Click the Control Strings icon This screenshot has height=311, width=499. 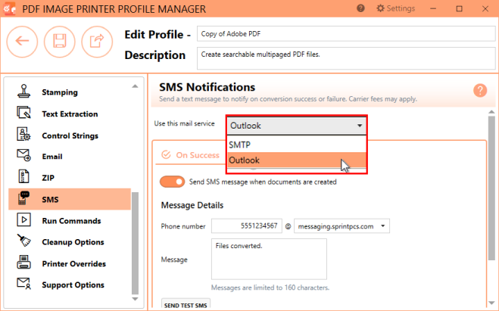click(24, 134)
